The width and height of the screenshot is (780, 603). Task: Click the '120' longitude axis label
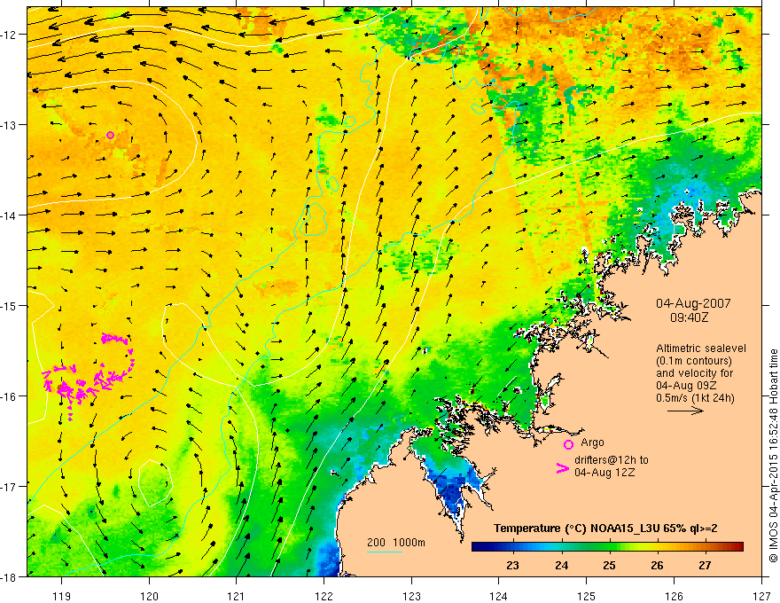click(149, 596)
